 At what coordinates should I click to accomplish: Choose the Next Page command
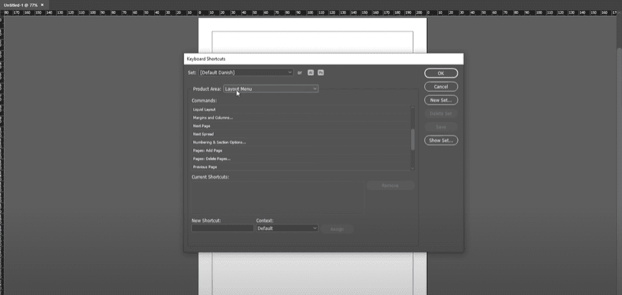pyautogui.click(x=202, y=126)
